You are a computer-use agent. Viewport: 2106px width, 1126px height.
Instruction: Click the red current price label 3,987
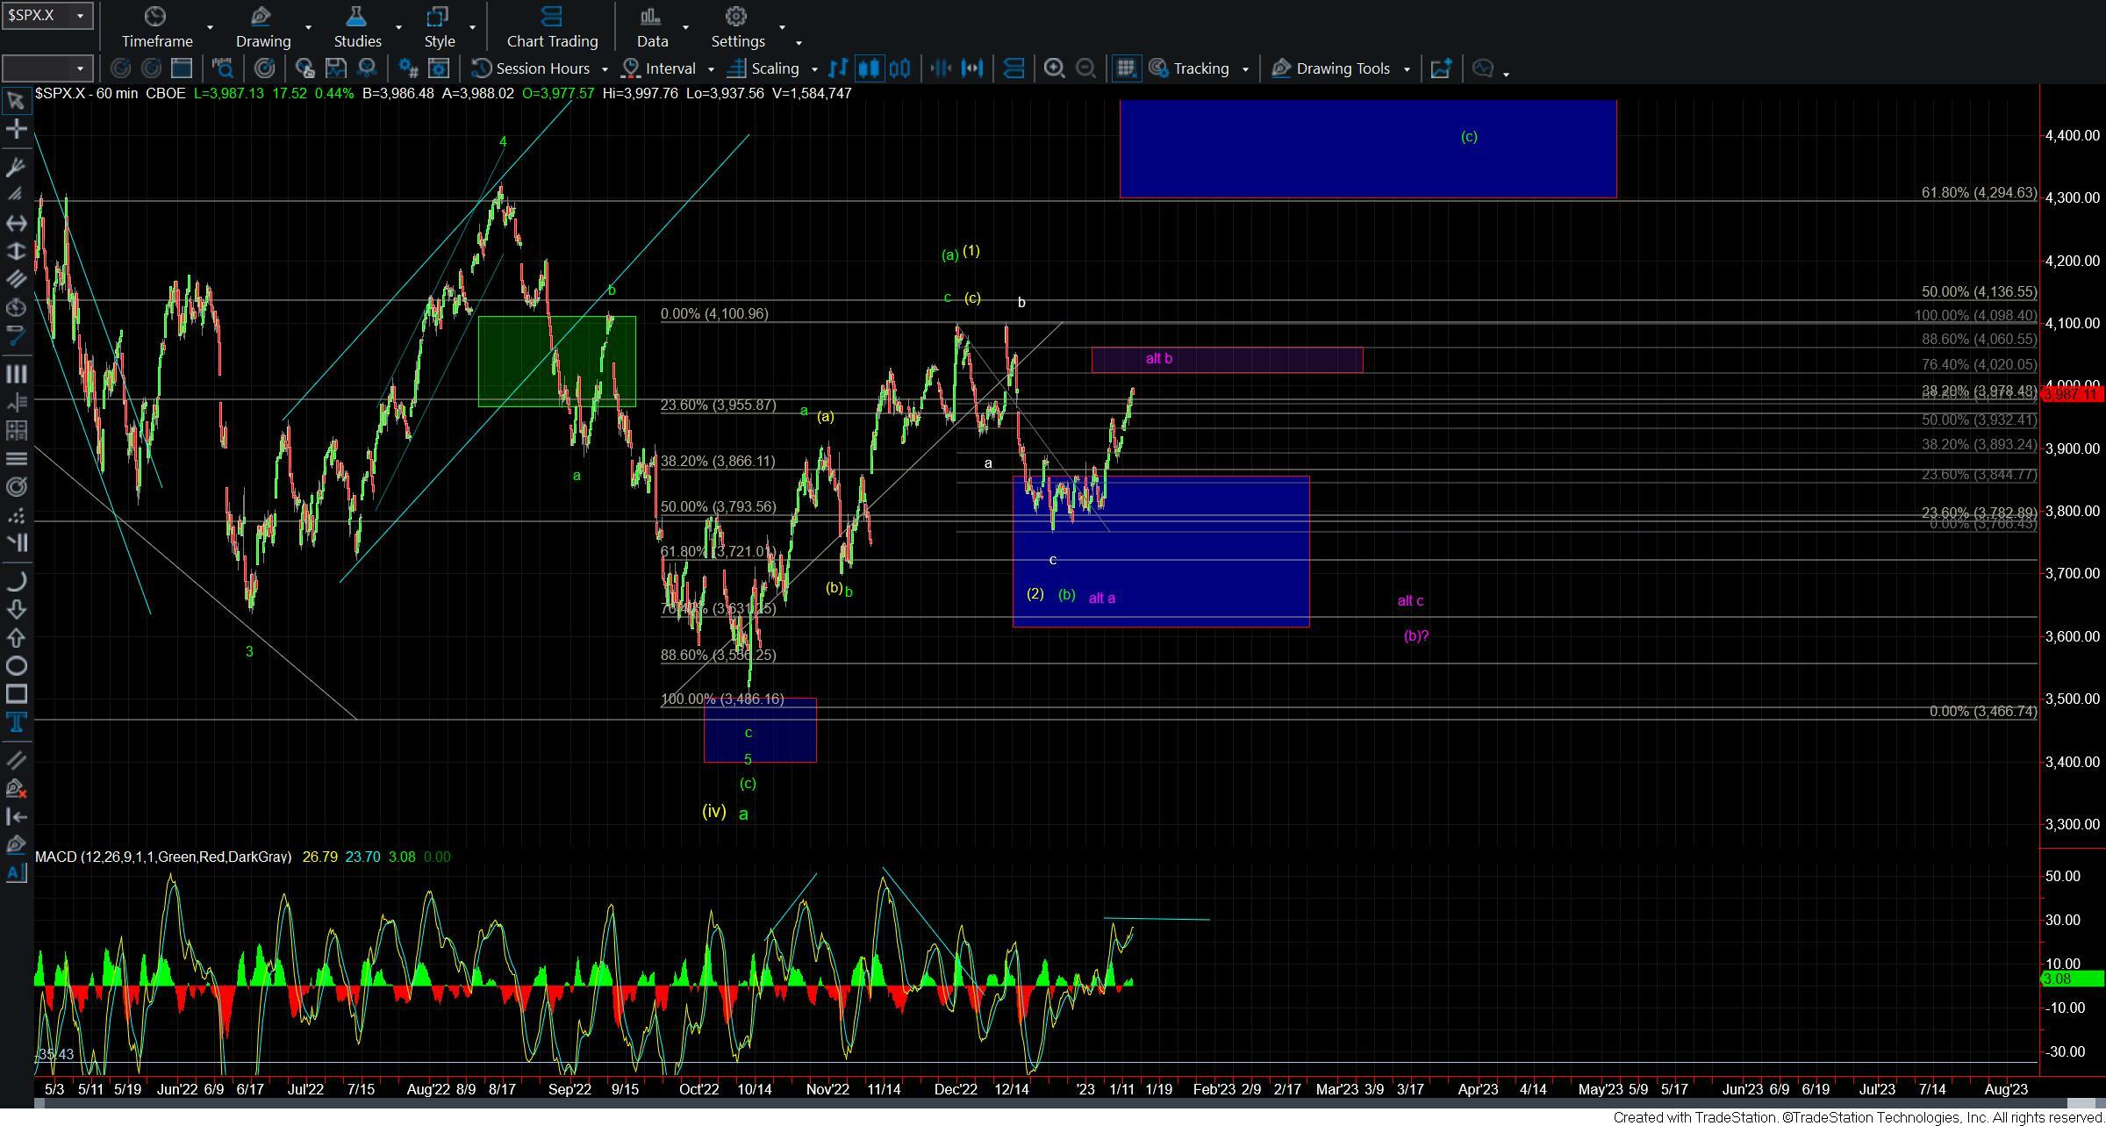click(x=2072, y=395)
